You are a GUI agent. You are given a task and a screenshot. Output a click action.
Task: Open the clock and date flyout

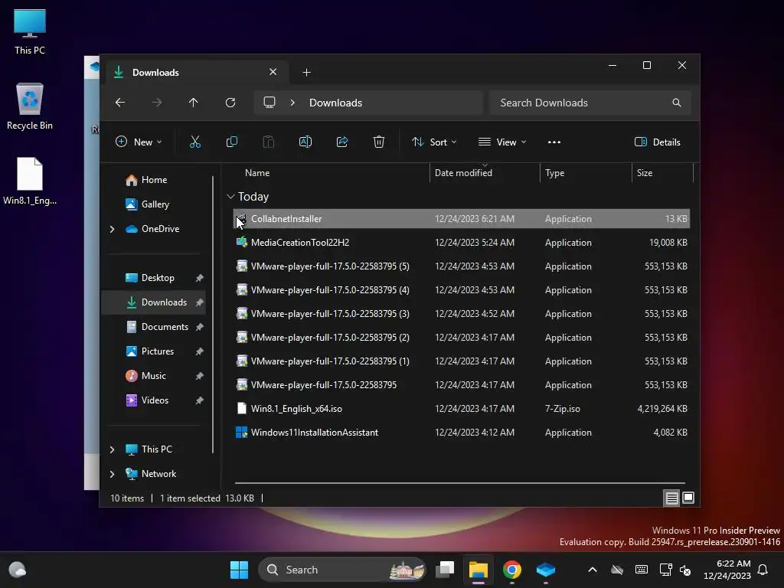tap(727, 570)
